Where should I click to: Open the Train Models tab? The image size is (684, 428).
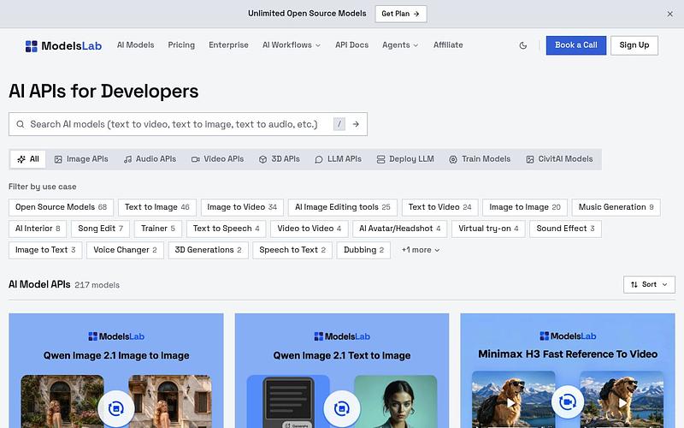(480, 159)
